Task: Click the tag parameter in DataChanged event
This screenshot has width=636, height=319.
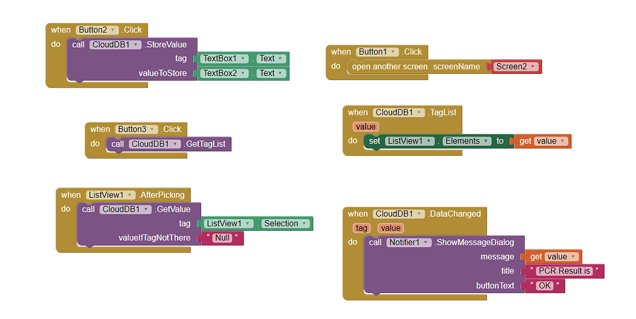Action: tap(361, 228)
